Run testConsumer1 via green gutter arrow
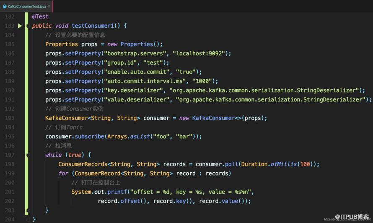The height and width of the screenshot is (223, 373). (x=20, y=26)
